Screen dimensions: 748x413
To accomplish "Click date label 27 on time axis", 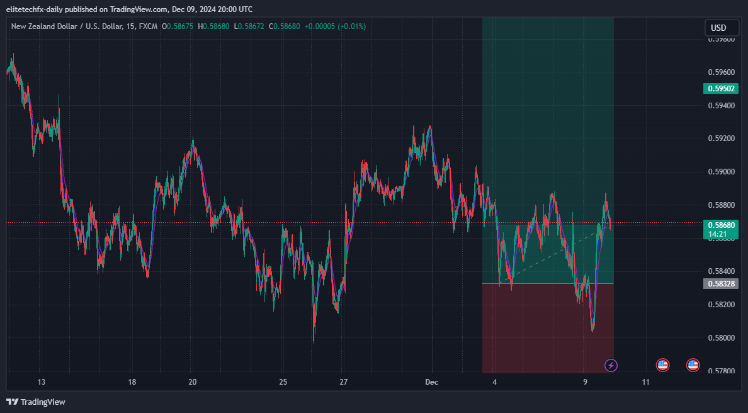I will [x=344, y=382].
